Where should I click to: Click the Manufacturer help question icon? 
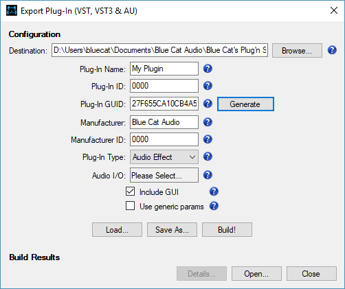208,122
